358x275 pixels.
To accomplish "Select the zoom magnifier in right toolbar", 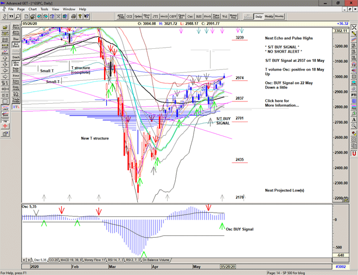I will coord(354,126).
